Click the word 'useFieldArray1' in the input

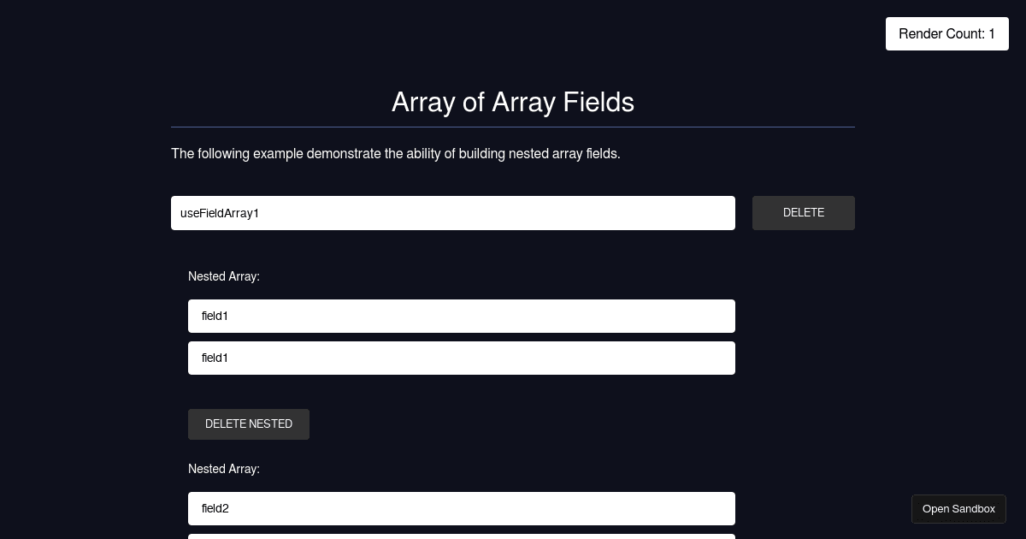point(220,213)
